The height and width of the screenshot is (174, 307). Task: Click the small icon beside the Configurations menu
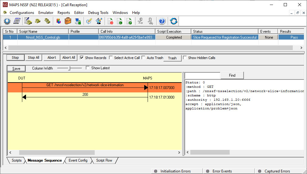click(5, 12)
